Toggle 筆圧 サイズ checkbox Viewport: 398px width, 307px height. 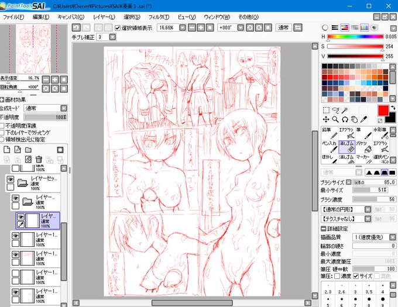point(356,276)
